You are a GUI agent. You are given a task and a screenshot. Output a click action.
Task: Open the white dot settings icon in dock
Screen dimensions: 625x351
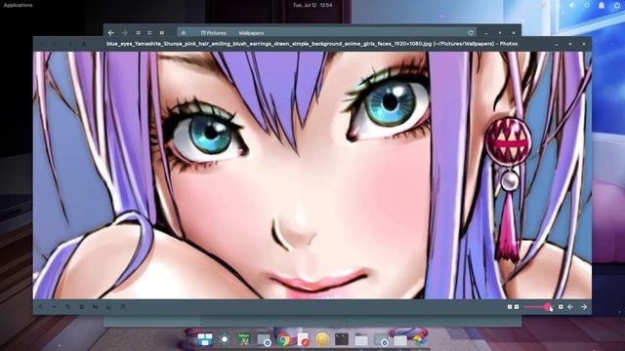(225, 339)
